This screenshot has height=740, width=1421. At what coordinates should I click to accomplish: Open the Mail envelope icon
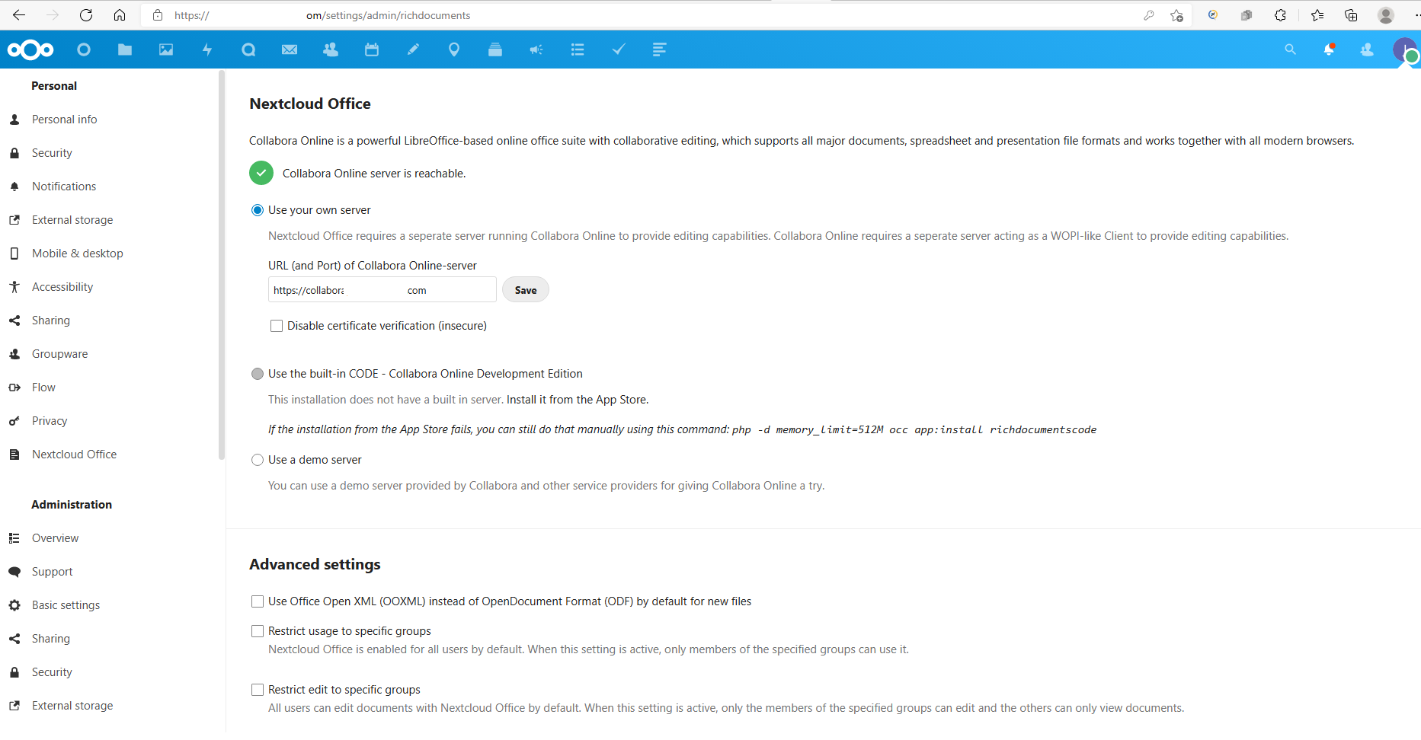(290, 49)
